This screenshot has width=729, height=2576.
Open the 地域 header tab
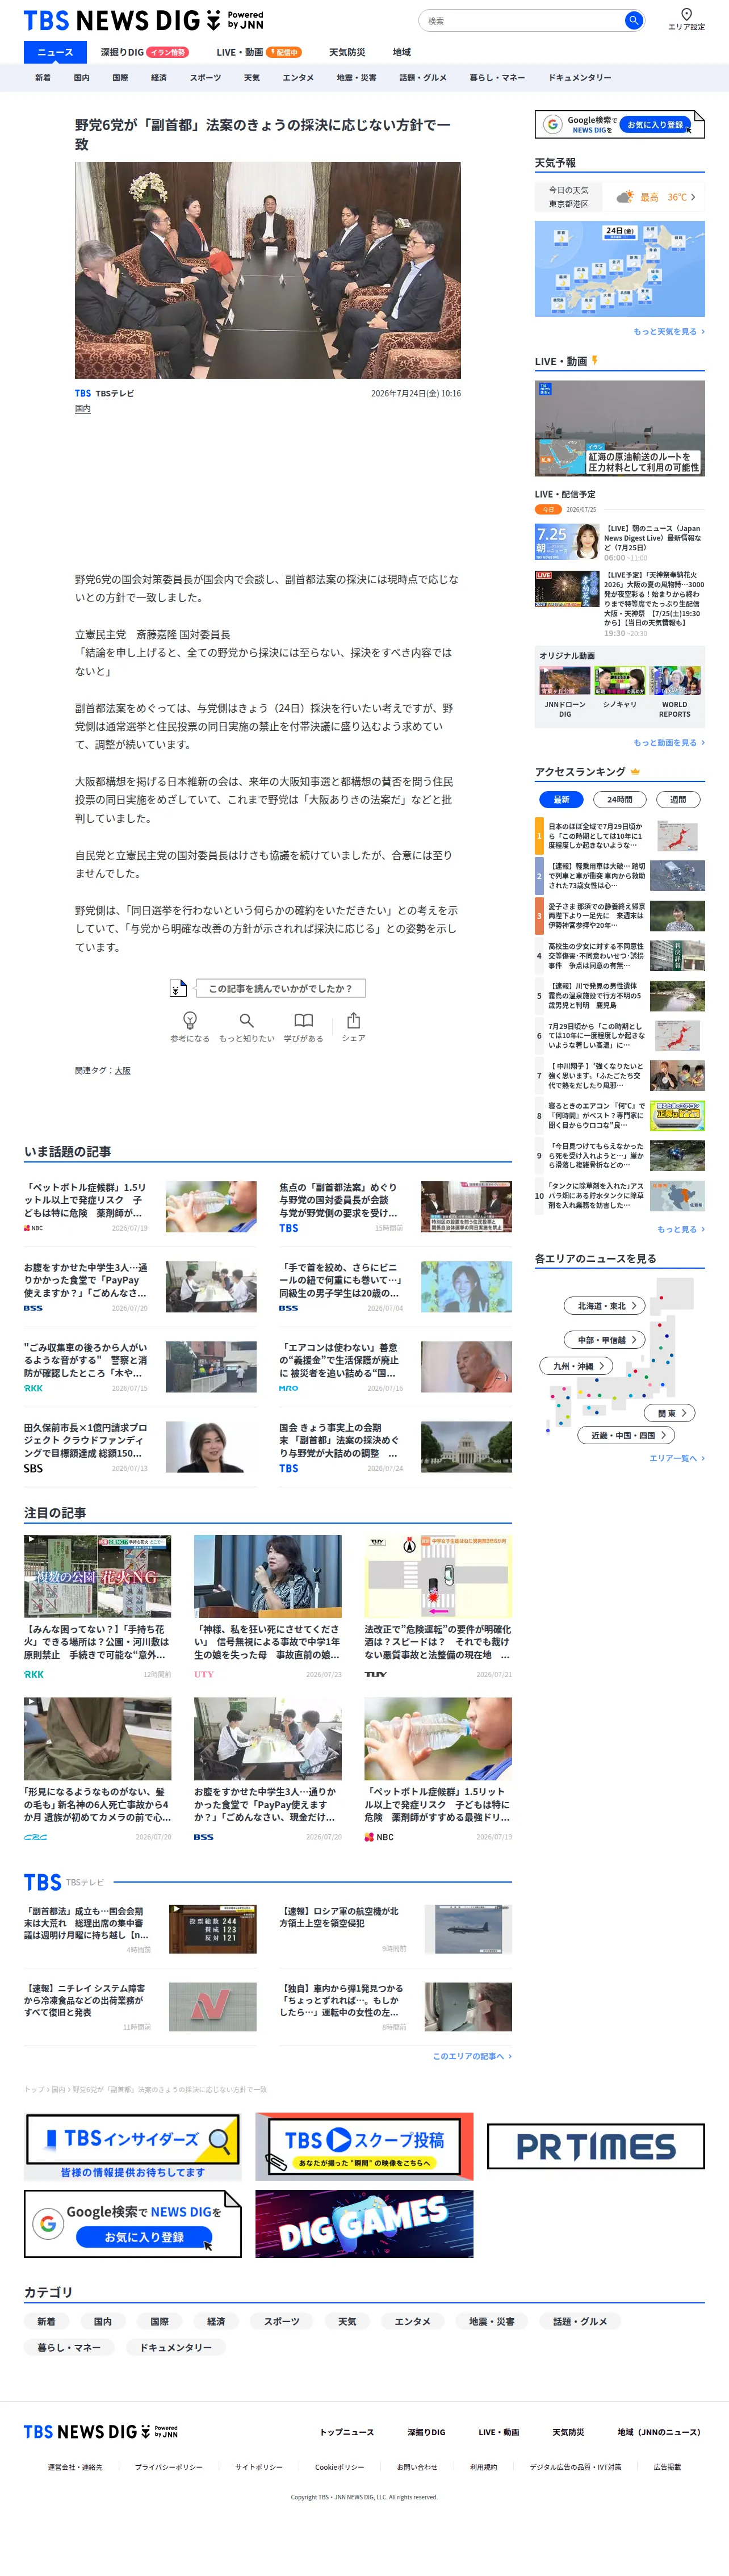tap(401, 52)
